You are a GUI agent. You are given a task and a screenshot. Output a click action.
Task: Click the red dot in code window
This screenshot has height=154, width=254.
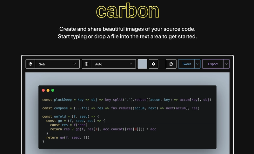tap(43, 90)
